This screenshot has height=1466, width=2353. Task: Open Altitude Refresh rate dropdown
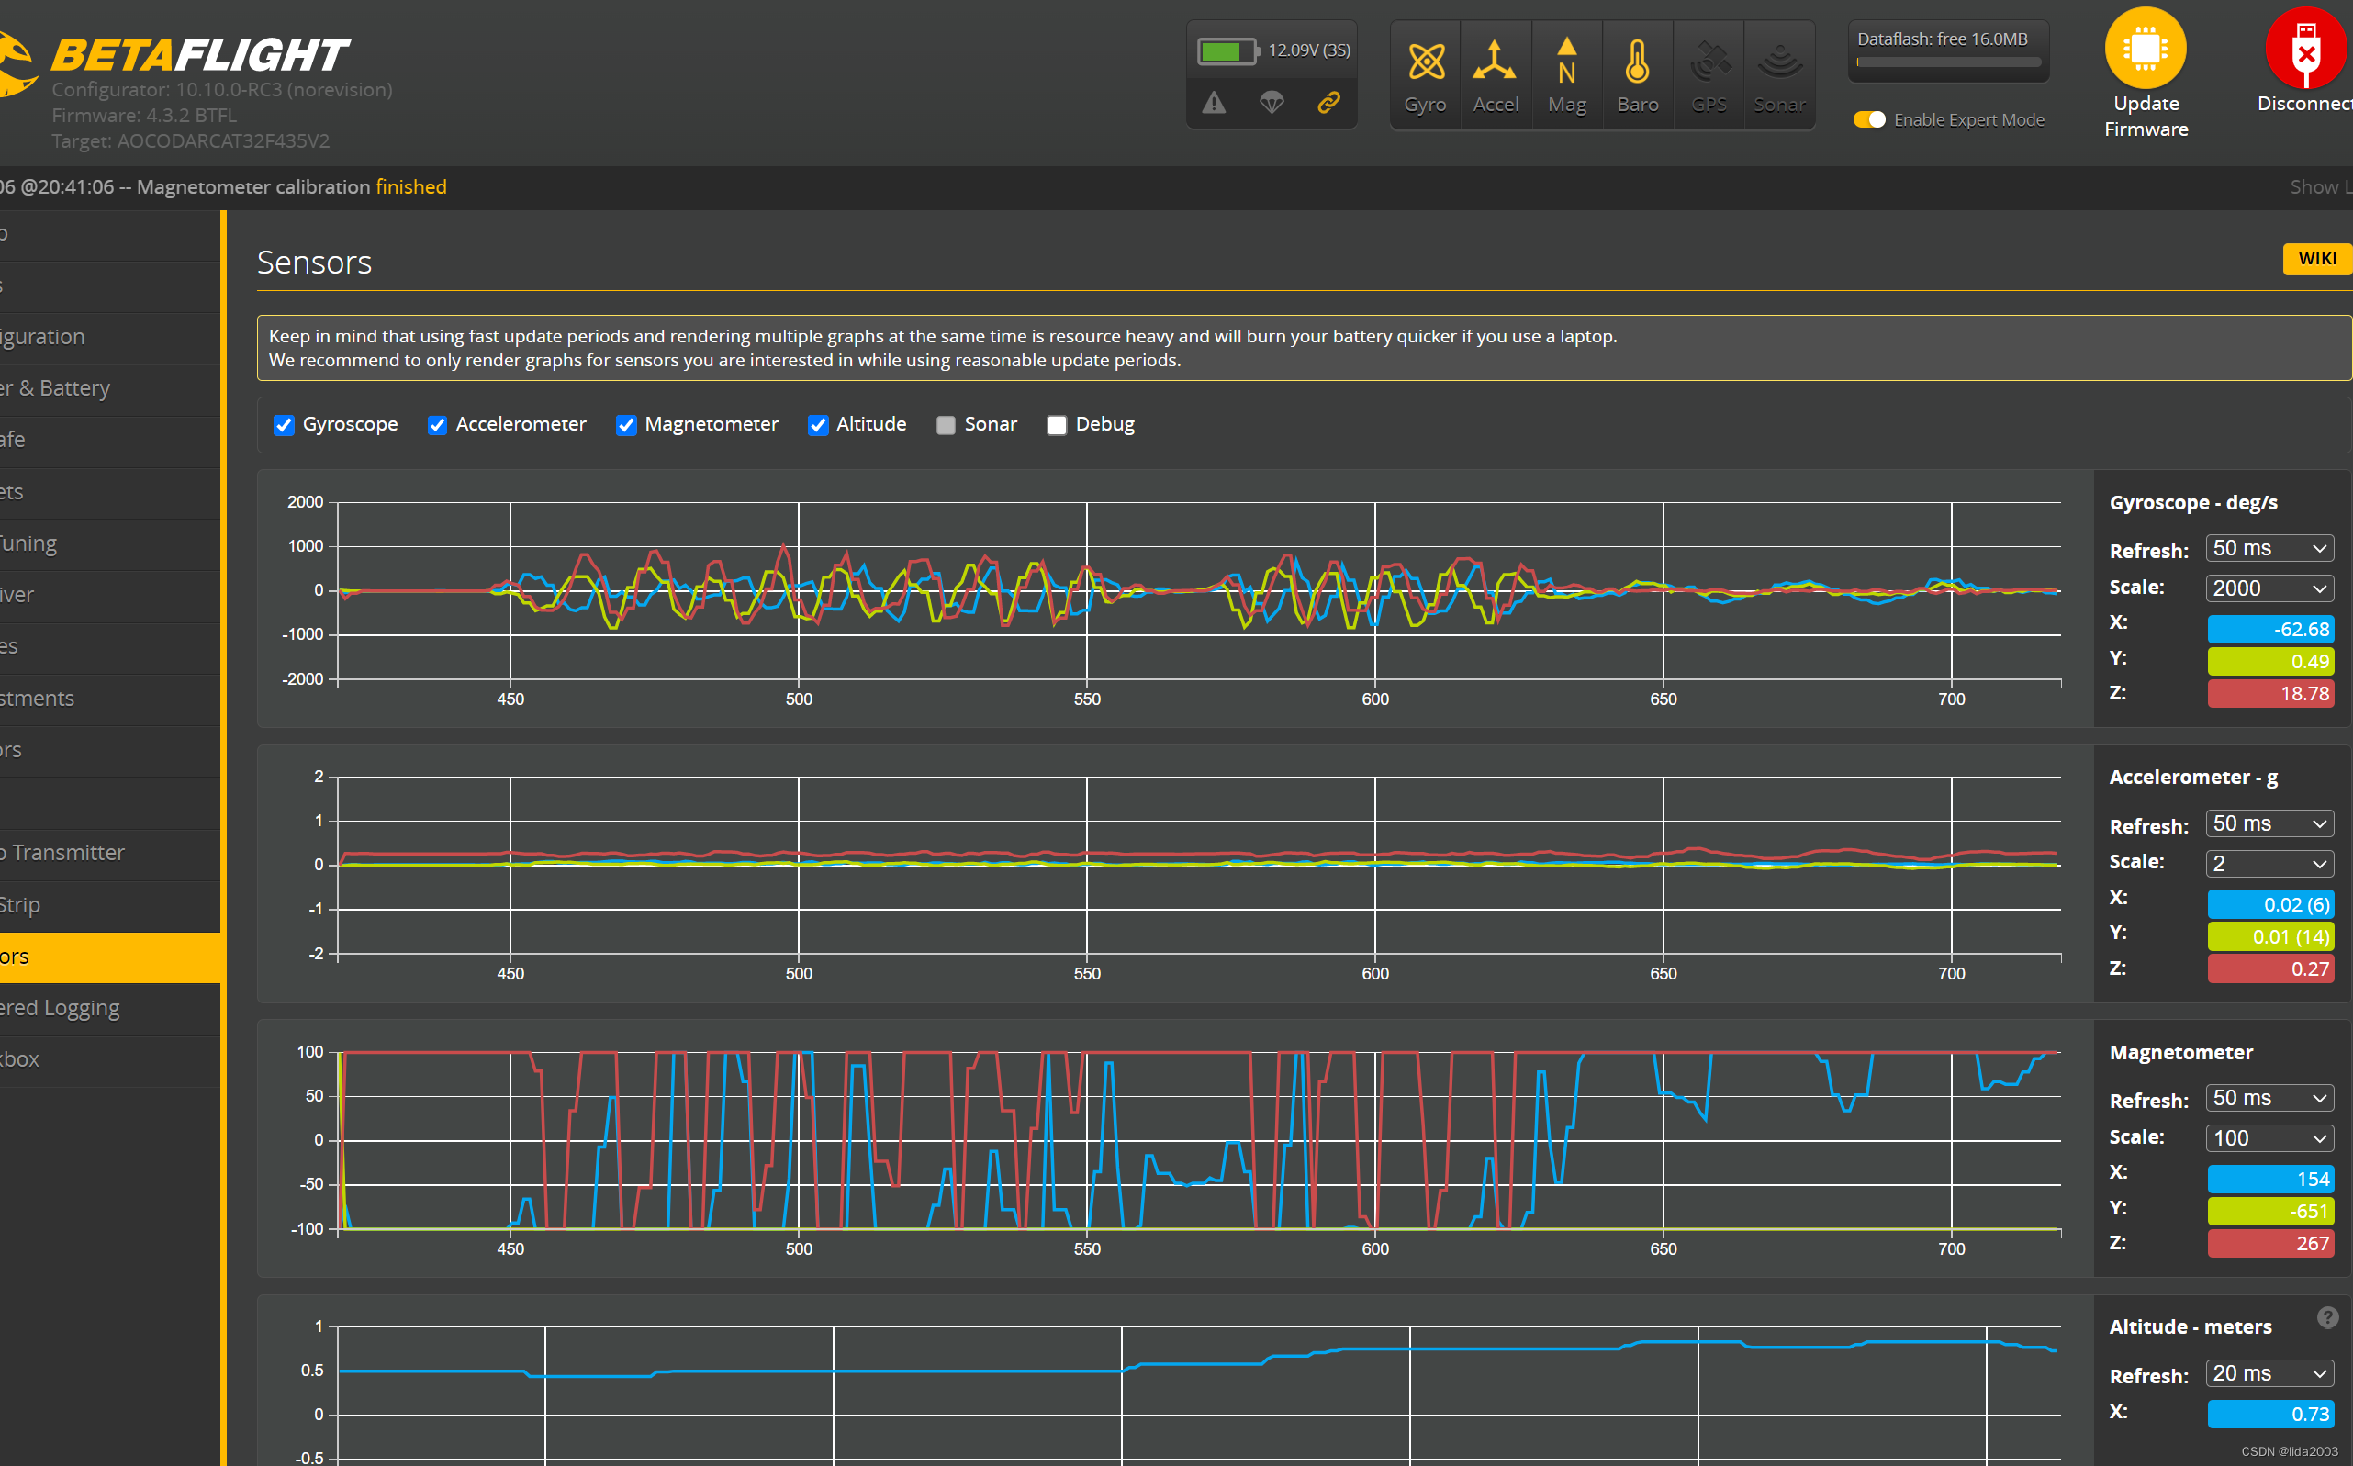click(x=2269, y=1373)
